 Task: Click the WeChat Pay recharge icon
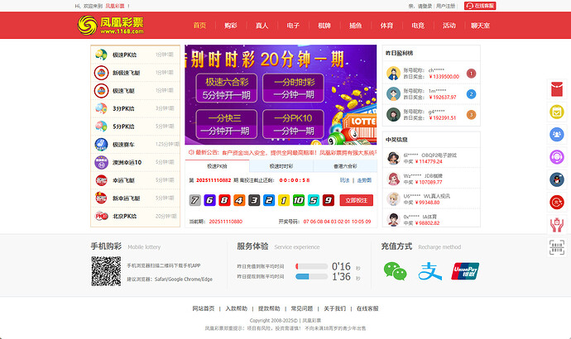point(395,270)
